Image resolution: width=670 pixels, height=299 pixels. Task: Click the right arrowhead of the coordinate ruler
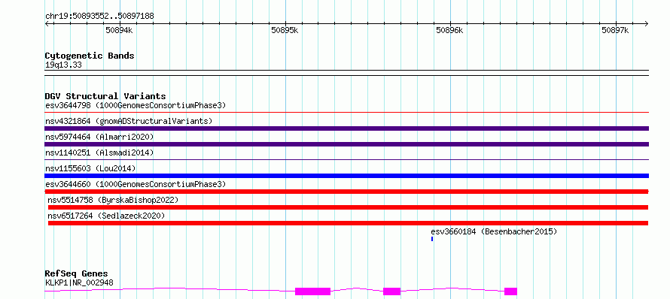click(x=647, y=24)
